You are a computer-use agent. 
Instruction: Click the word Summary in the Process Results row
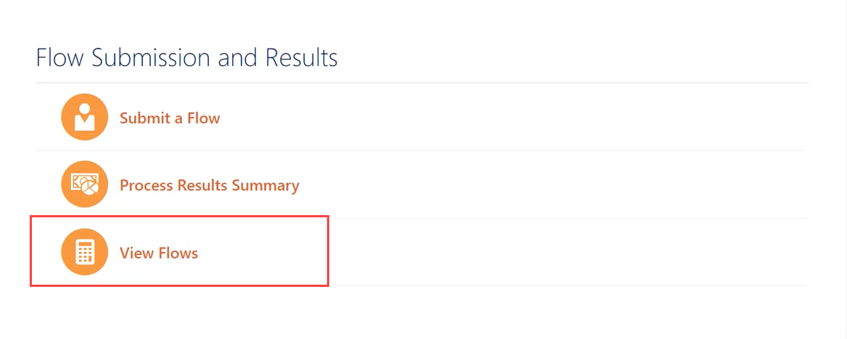pos(265,185)
